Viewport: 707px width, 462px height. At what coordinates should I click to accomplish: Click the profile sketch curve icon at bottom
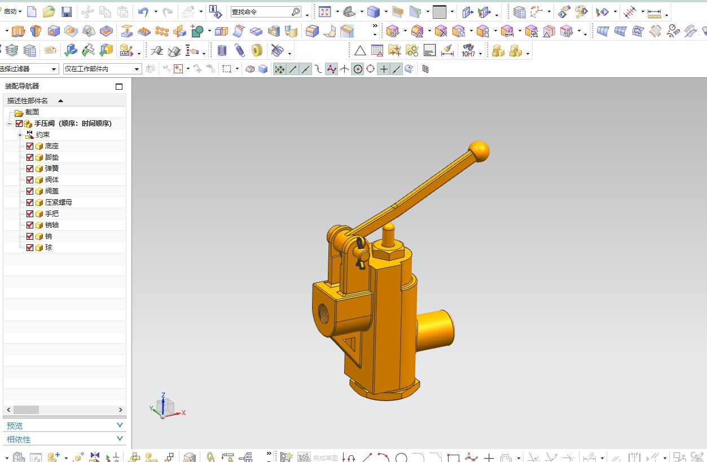[349, 457]
